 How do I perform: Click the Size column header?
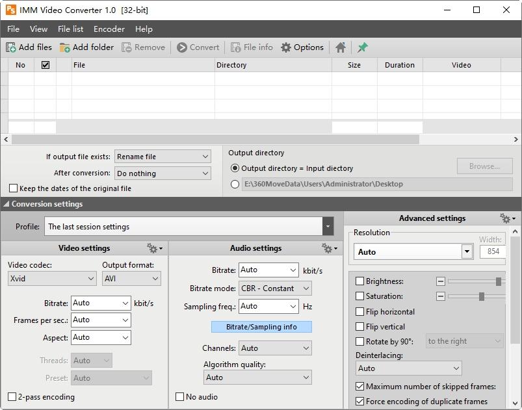click(354, 65)
